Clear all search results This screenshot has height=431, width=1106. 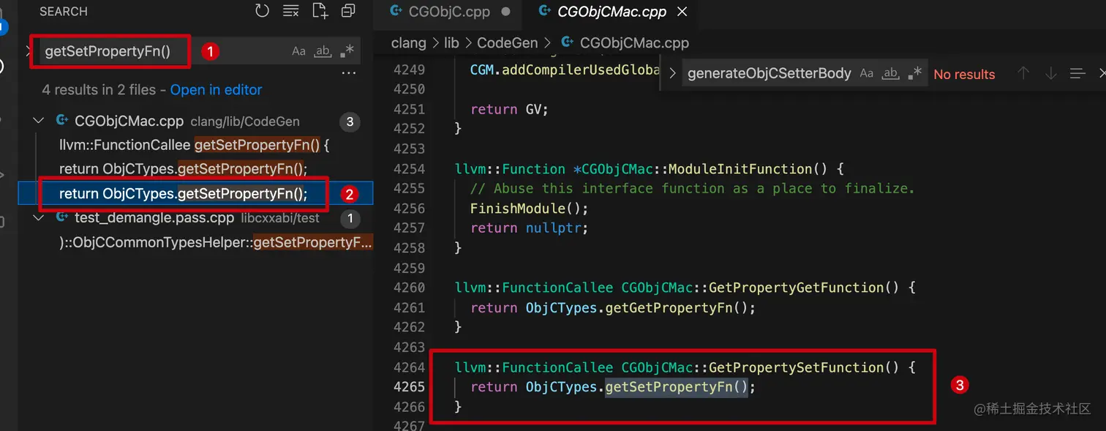click(290, 10)
